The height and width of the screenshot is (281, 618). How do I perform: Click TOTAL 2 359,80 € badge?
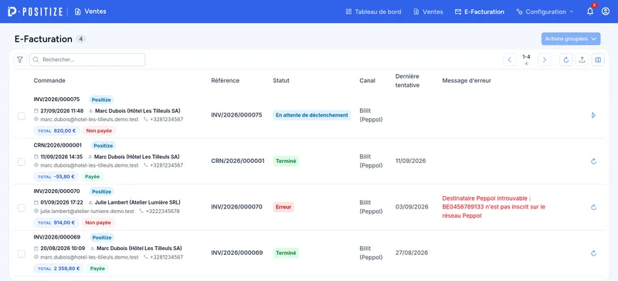click(59, 269)
